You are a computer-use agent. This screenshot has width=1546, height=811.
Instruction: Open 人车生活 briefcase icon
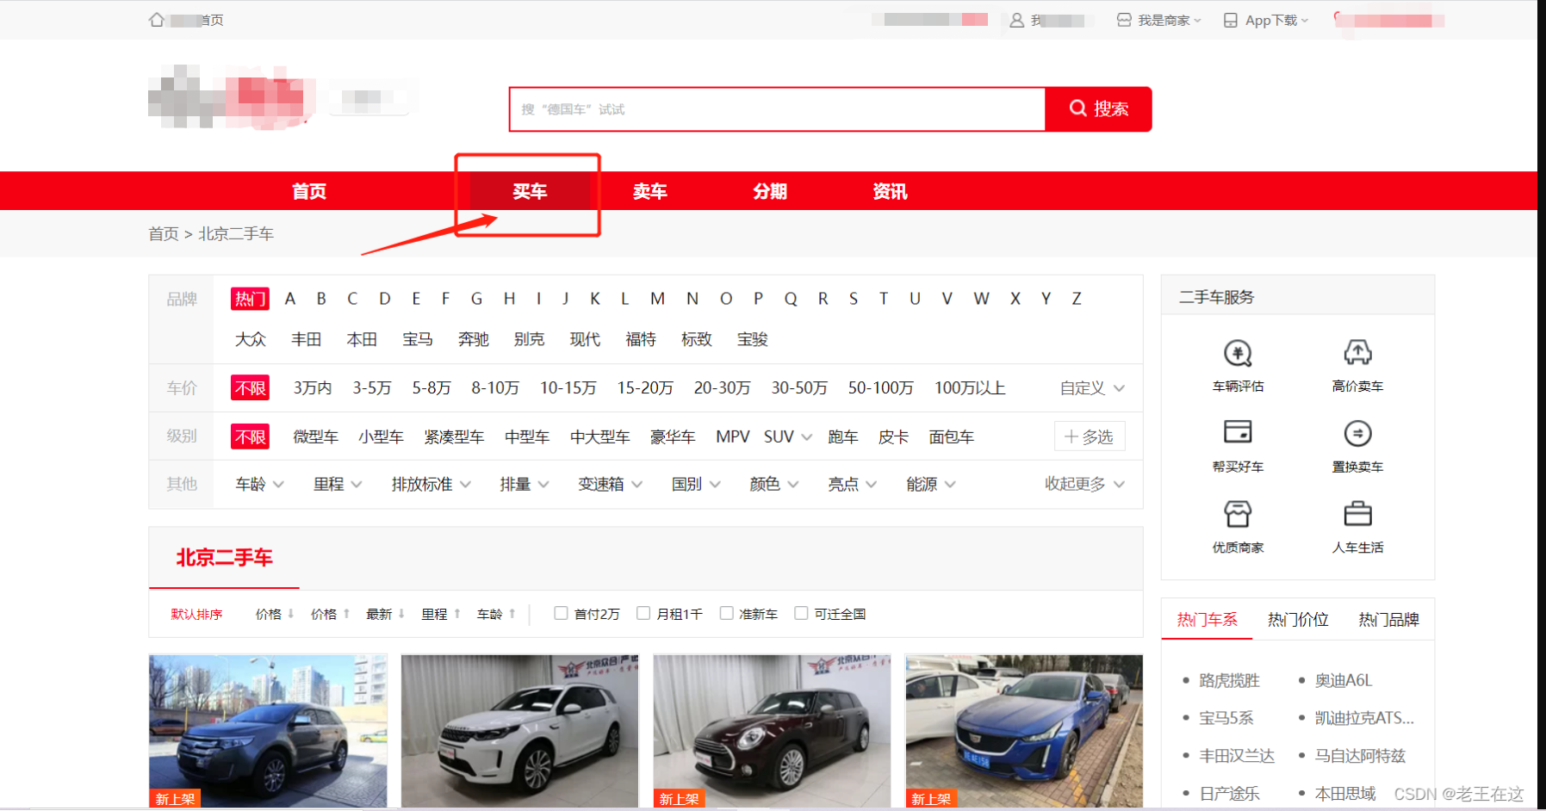(1357, 514)
